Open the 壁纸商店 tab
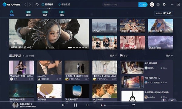 (x=48, y=5)
